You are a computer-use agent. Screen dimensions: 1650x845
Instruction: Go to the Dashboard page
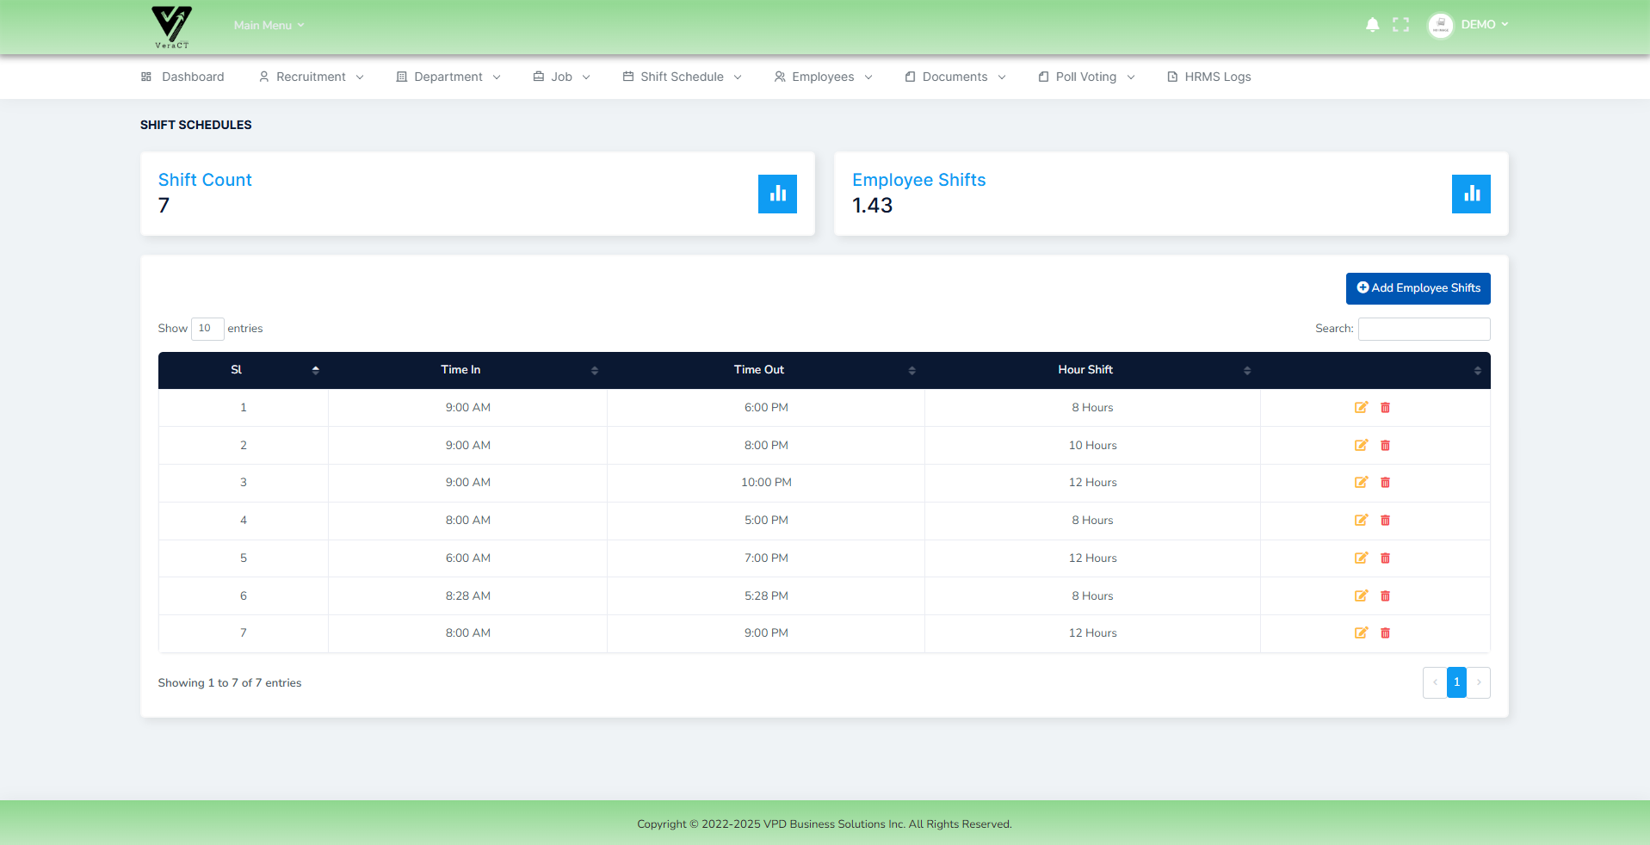(182, 77)
